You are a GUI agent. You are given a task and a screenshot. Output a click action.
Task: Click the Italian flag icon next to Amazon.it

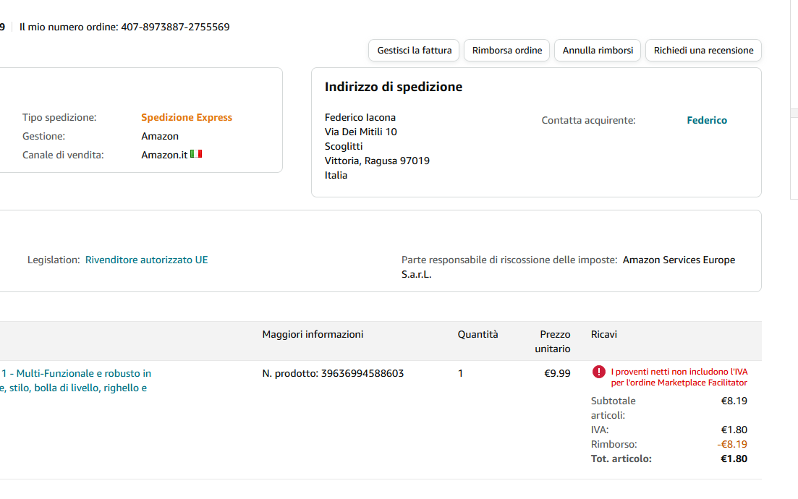click(196, 154)
